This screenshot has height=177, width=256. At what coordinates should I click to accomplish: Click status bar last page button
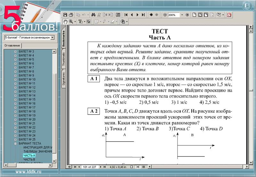(x=105, y=167)
